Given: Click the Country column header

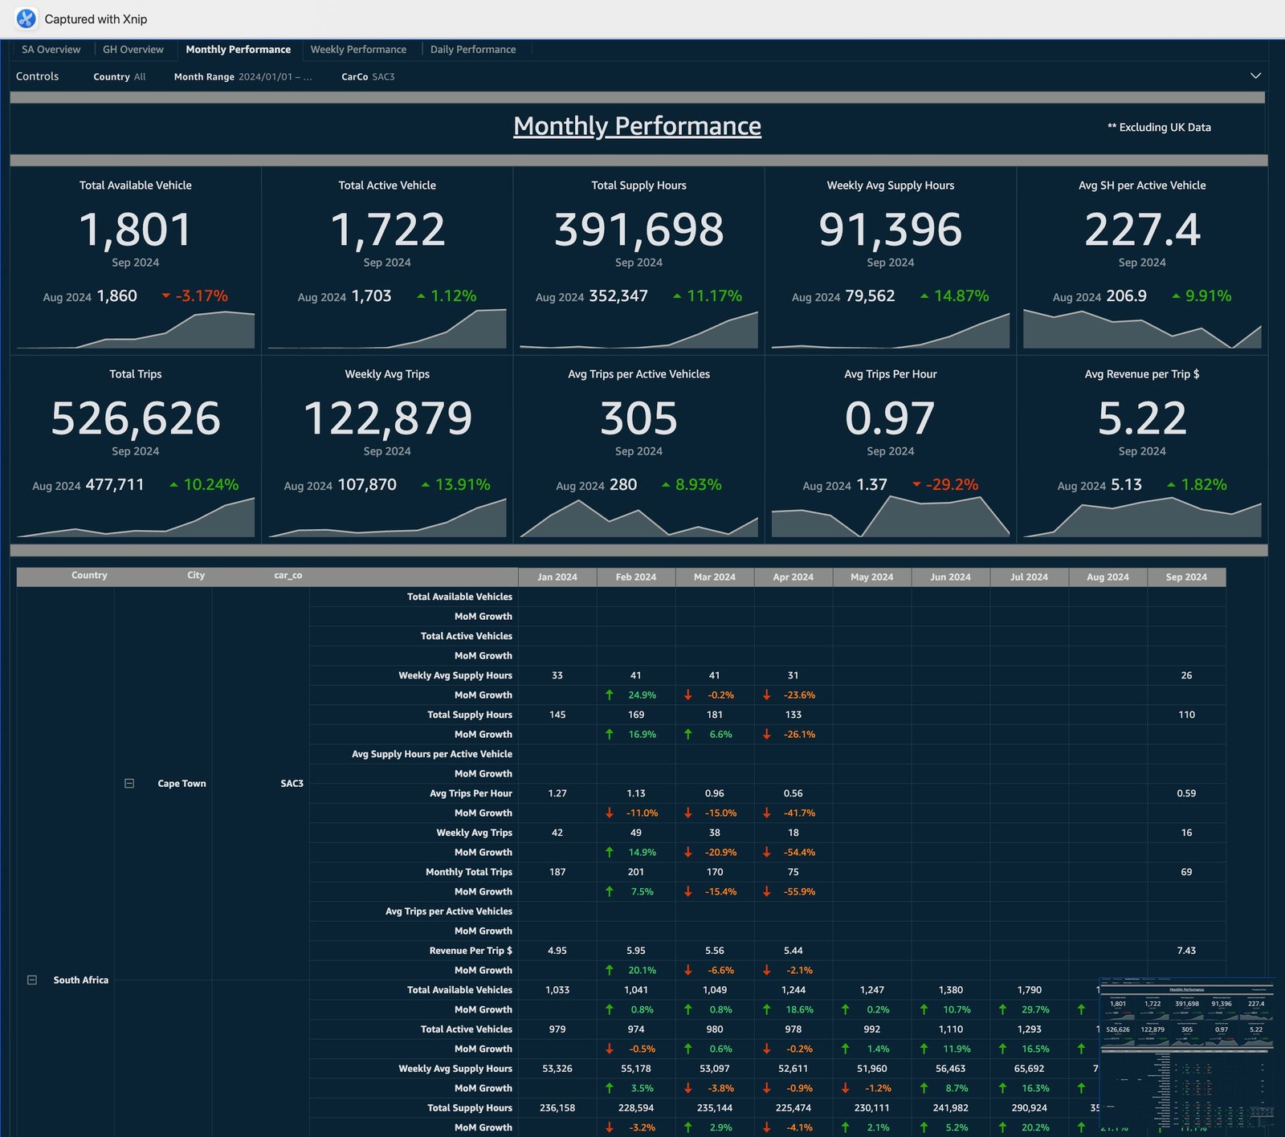Looking at the screenshot, I should point(89,576).
